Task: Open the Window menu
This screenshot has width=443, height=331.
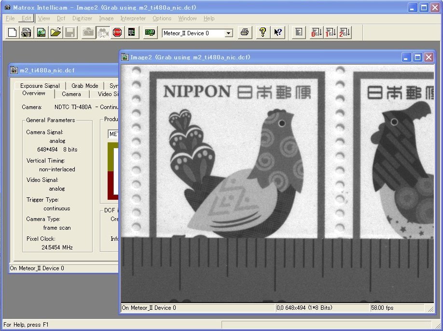Action: [x=187, y=18]
